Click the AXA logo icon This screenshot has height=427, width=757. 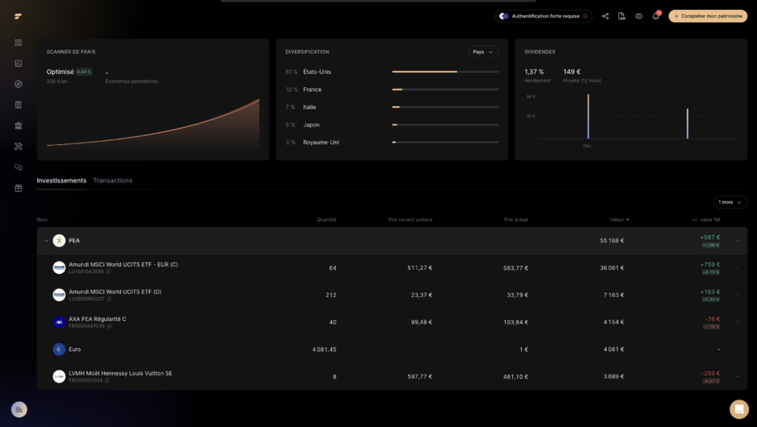click(x=59, y=322)
